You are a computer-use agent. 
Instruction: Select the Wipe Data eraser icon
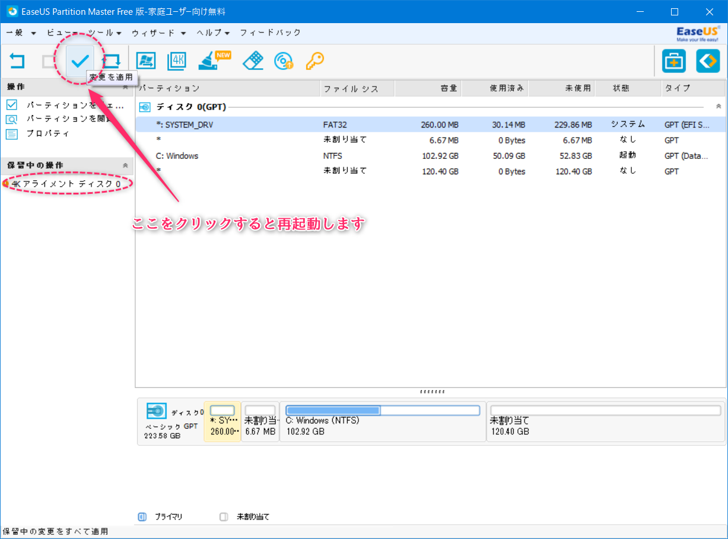(253, 60)
